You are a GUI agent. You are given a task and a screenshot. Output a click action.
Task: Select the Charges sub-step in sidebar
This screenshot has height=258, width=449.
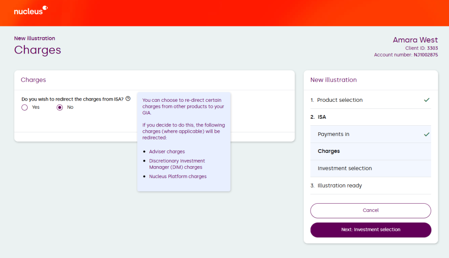point(329,151)
